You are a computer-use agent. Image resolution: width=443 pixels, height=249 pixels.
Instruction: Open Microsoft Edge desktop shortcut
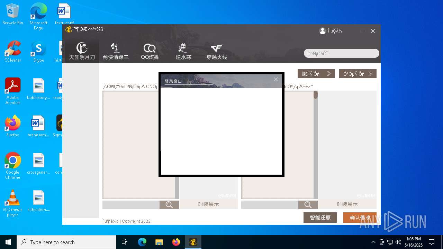click(38, 17)
